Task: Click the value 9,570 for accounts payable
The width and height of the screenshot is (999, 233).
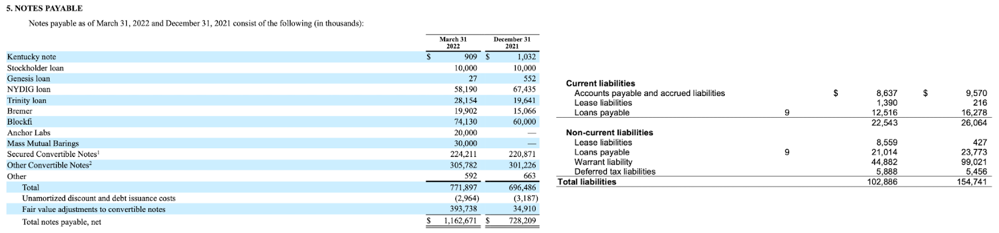Action: [977, 93]
